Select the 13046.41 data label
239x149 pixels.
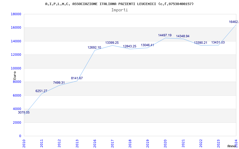(147, 45)
